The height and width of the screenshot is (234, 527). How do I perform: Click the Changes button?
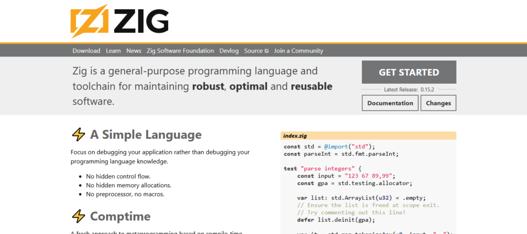click(x=438, y=103)
